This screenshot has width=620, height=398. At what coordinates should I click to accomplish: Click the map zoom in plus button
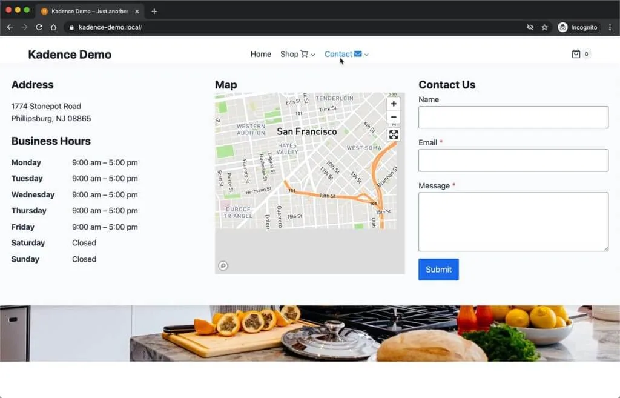pyautogui.click(x=394, y=104)
